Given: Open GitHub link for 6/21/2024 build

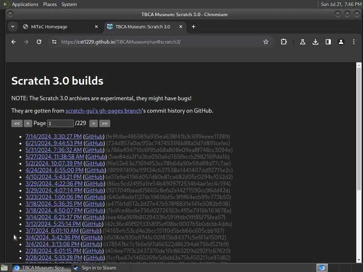Looking at the screenshot, I should coord(94,143).
